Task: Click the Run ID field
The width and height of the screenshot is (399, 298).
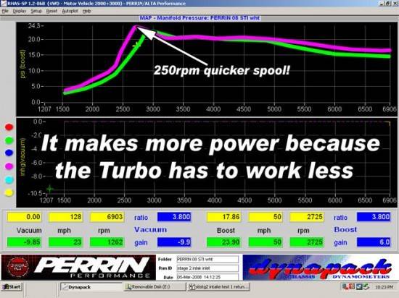Action: point(207,268)
